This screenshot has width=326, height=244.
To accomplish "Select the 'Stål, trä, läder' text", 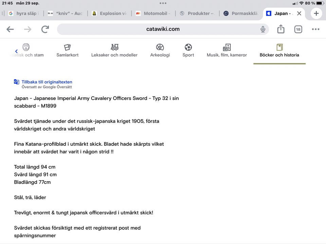I will tap(30, 198).
